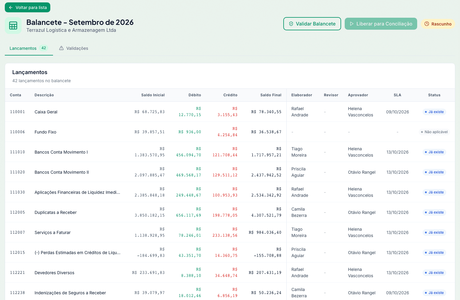
Task: Click the Débito column header
Action: (195, 95)
